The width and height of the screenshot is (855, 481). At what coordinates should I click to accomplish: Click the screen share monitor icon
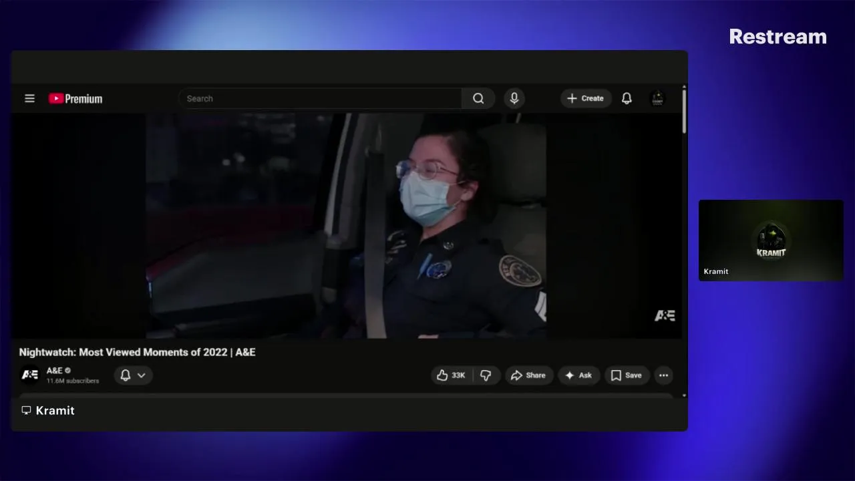point(26,410)
